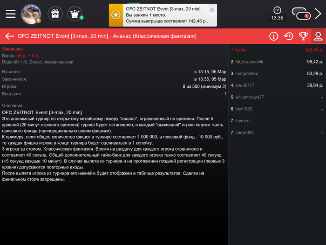Screen dimensions: 326x245
Task: Select player composteur in results
Action: coord(277,74)
